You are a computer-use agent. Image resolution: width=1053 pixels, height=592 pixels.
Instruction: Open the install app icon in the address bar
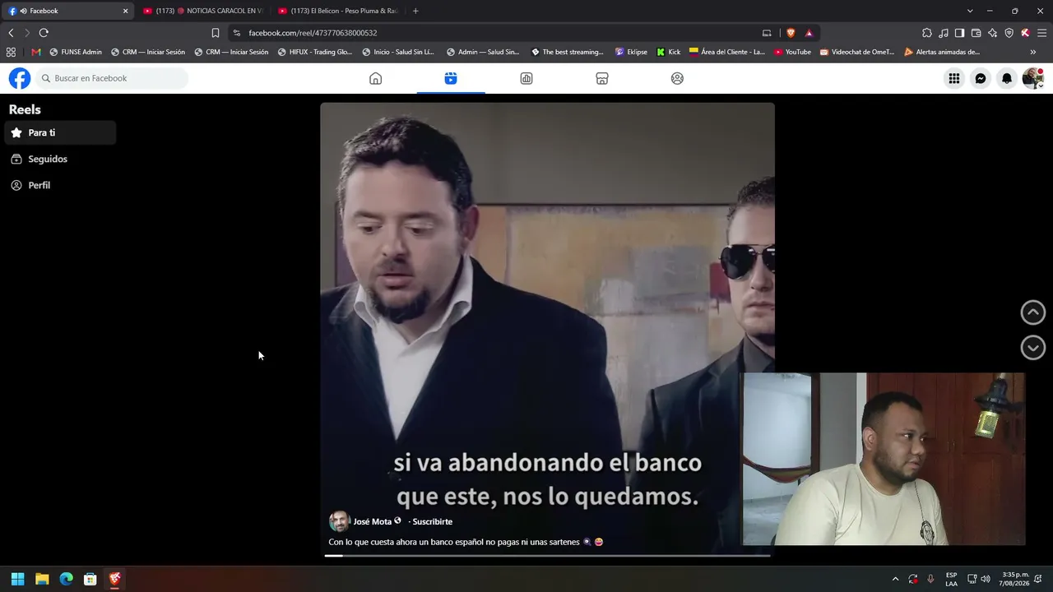click(767, 33)
